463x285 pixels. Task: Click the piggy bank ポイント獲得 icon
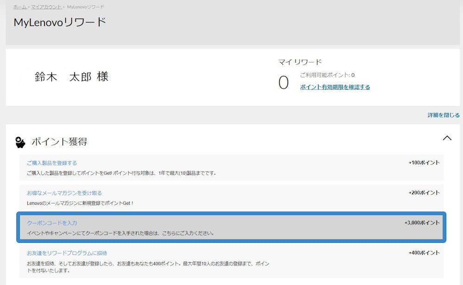[x=20, y=142]
